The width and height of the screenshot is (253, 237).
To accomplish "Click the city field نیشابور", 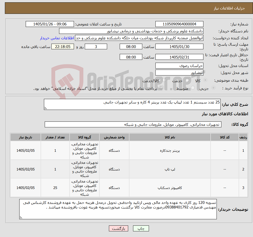I will point(179,73).
